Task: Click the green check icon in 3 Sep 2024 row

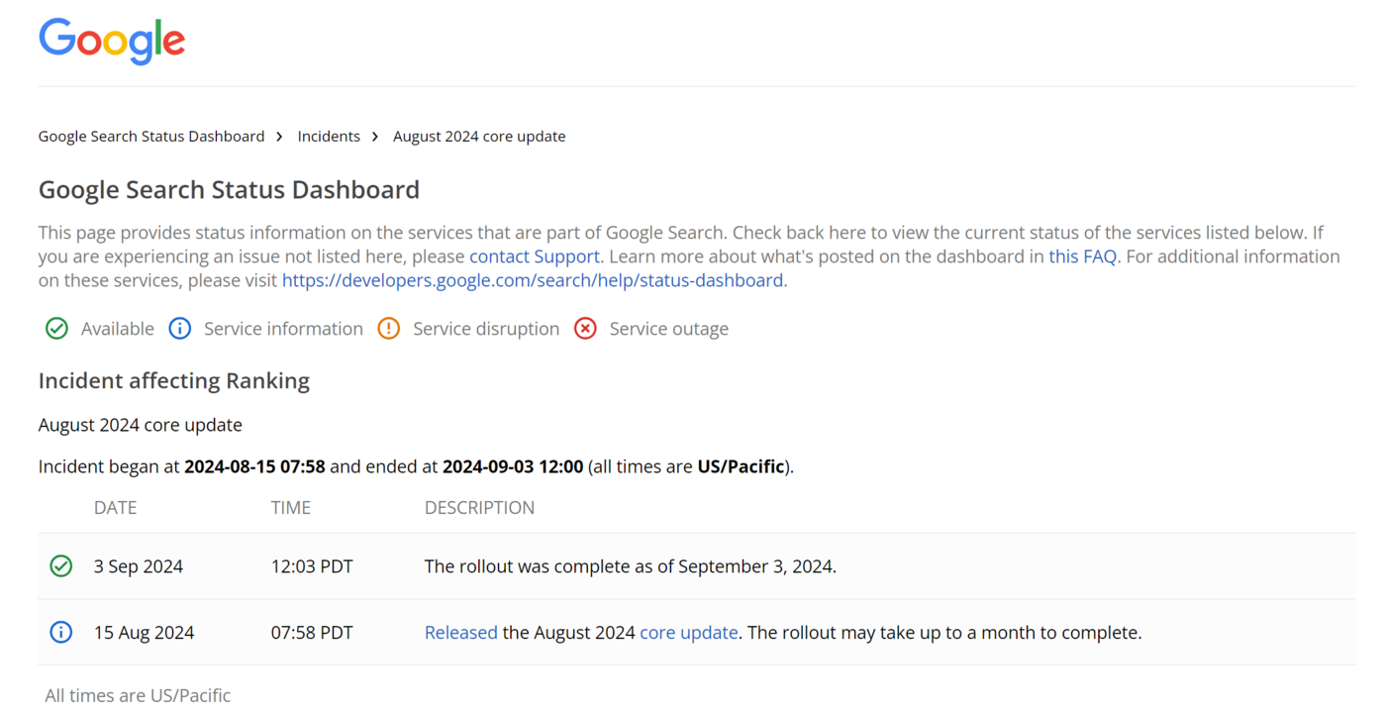Action: 61,566
